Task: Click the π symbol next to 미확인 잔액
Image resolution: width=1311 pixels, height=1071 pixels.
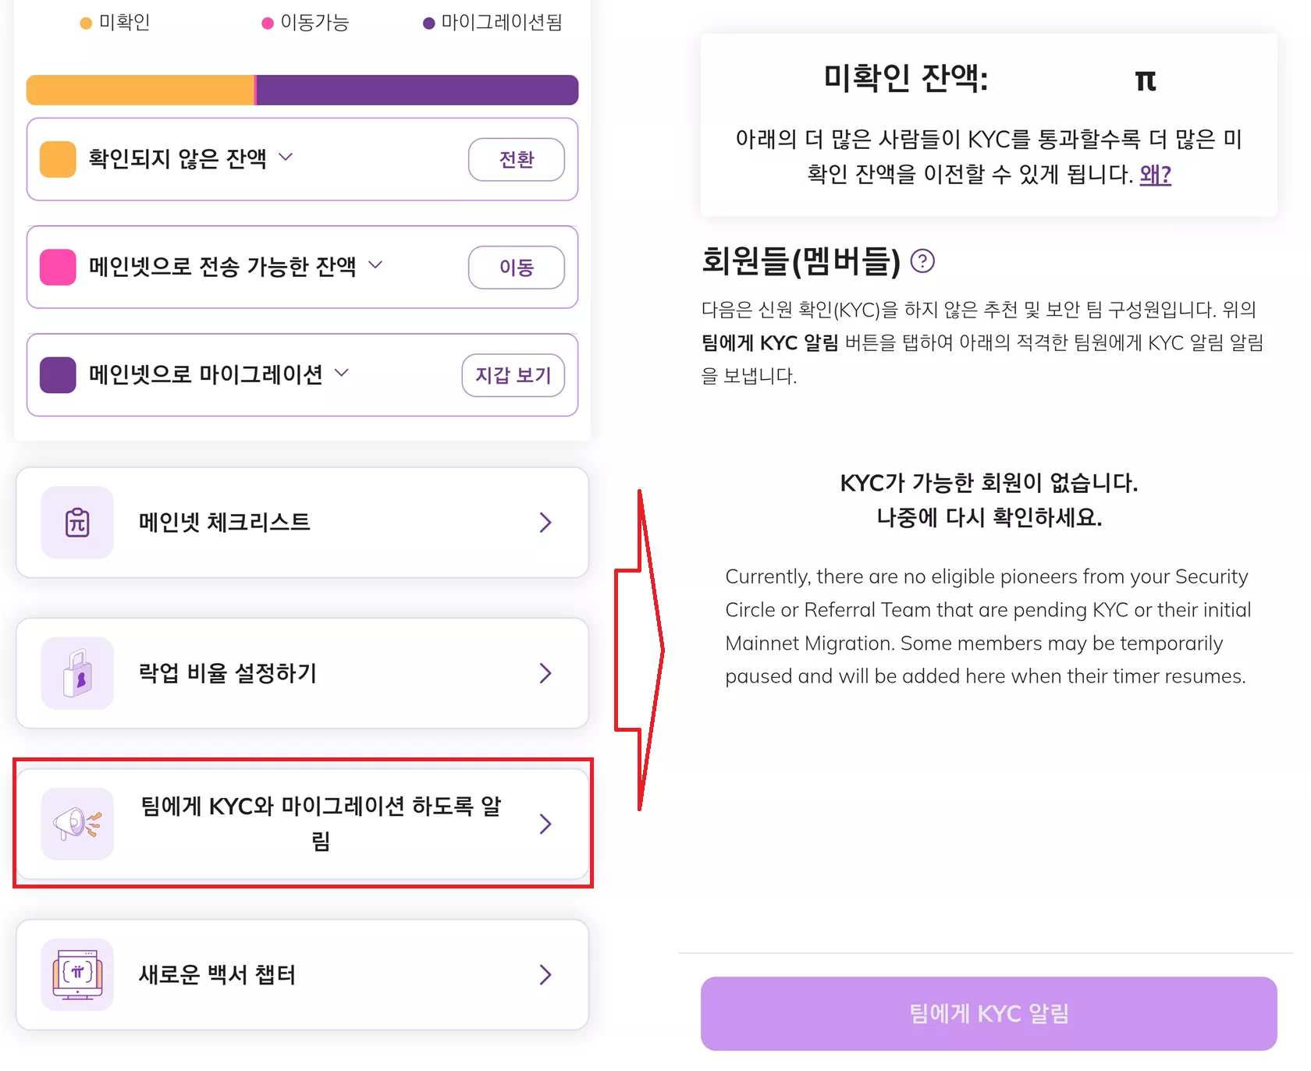Action: coord(1146,79)
